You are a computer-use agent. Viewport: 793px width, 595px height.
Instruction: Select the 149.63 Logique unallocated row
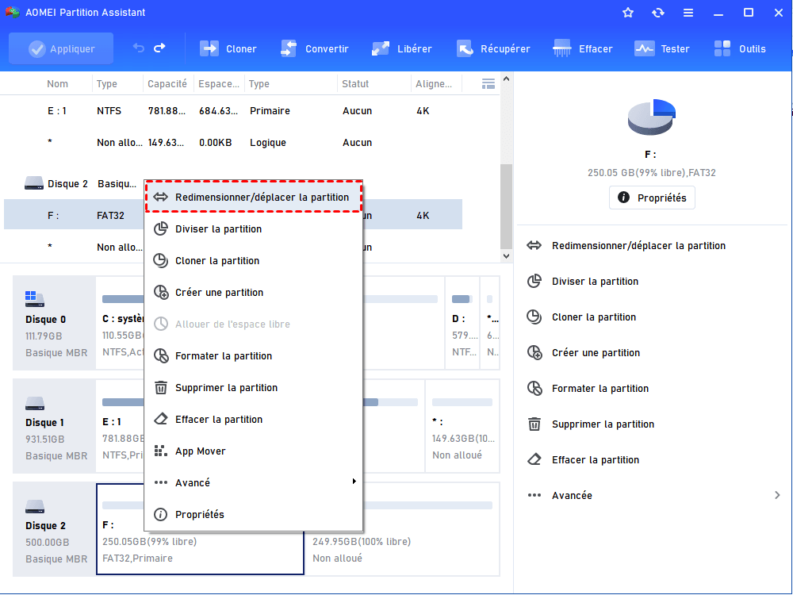pyautogui.click(x=232, y=143)
